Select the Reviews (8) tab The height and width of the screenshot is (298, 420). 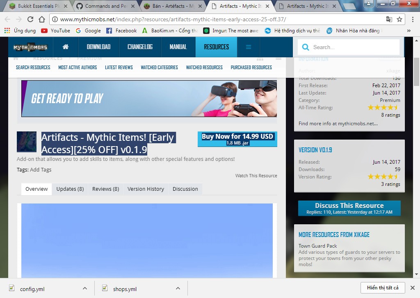105,189
